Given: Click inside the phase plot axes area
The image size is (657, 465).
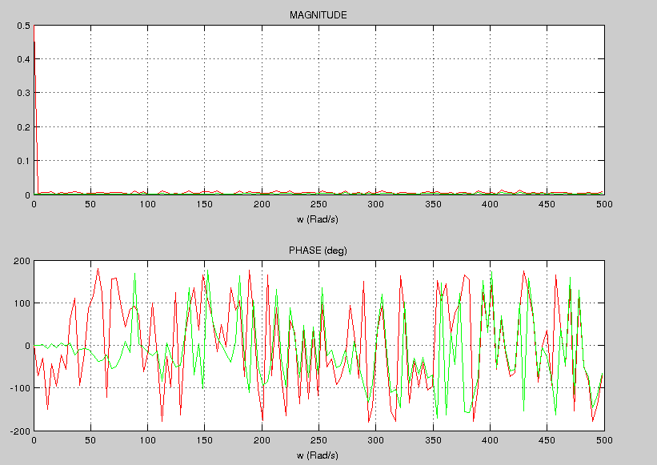Looking at the screenshot, I should (318, 346).
